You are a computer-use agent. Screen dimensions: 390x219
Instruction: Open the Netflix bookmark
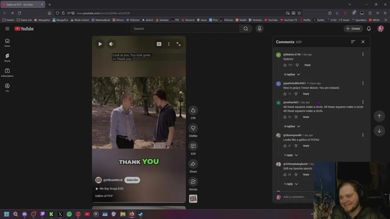click(x=305, y=20)
